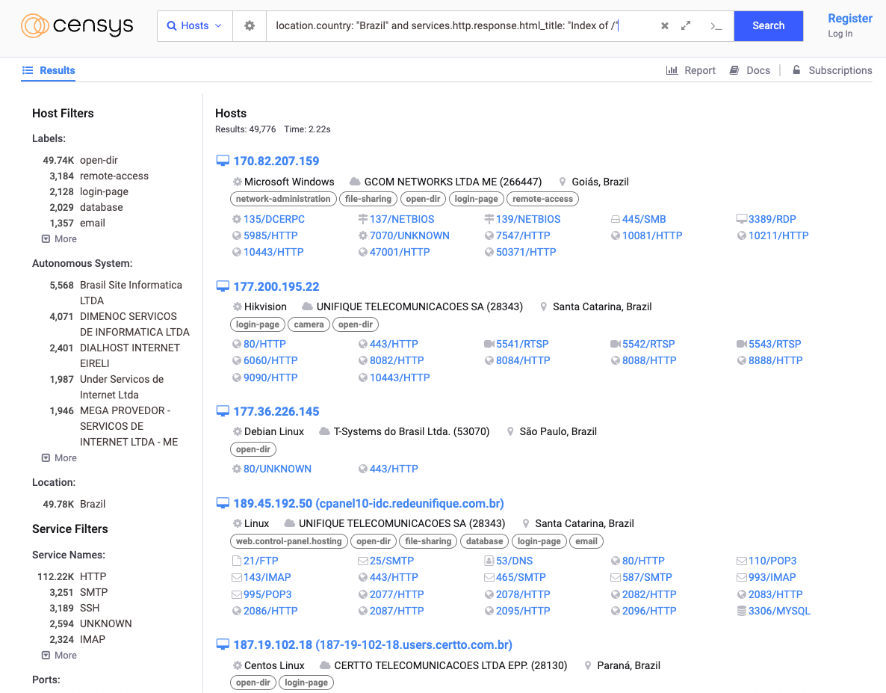Click the Register link
The width and height of the screenshot is (886, 693).
(x=850, y=18)
